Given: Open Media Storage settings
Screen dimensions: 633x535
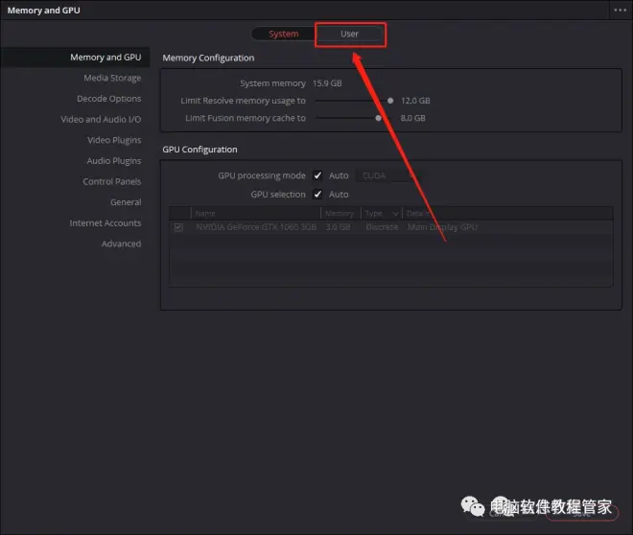Looking at the screenshot, I should tap(112, 78).
